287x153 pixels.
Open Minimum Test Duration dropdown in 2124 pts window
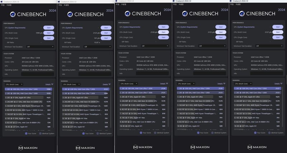tap(155, 46)
